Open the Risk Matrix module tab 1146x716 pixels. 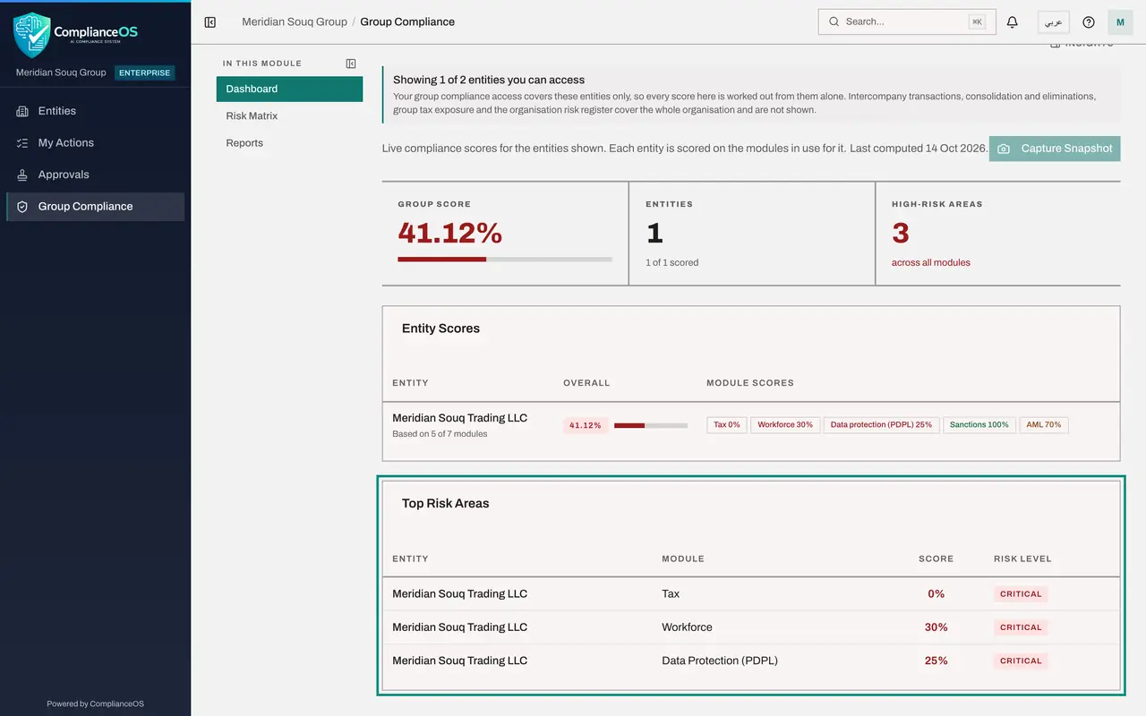click(x=289, y=115)
